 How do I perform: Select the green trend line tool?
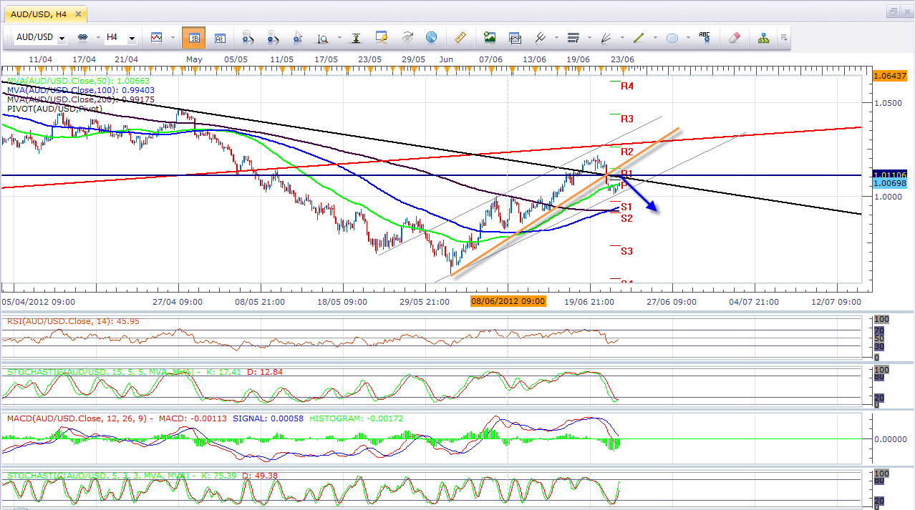[x=639, y=37]
